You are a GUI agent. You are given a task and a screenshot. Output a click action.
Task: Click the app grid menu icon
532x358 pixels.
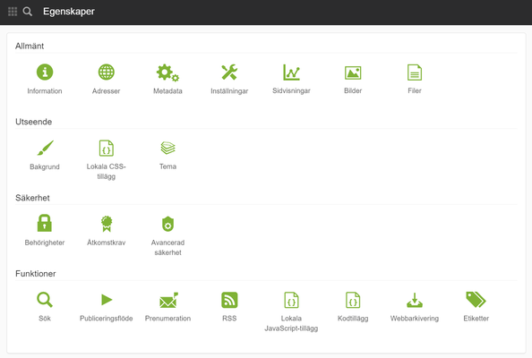tap(13, 12)
